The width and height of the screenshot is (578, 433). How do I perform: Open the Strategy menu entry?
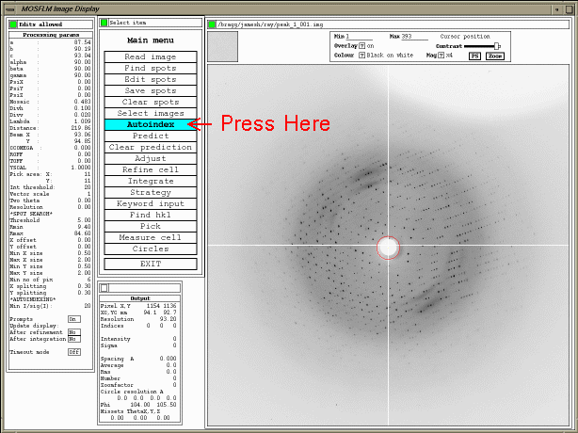click(x=151, y=192)
